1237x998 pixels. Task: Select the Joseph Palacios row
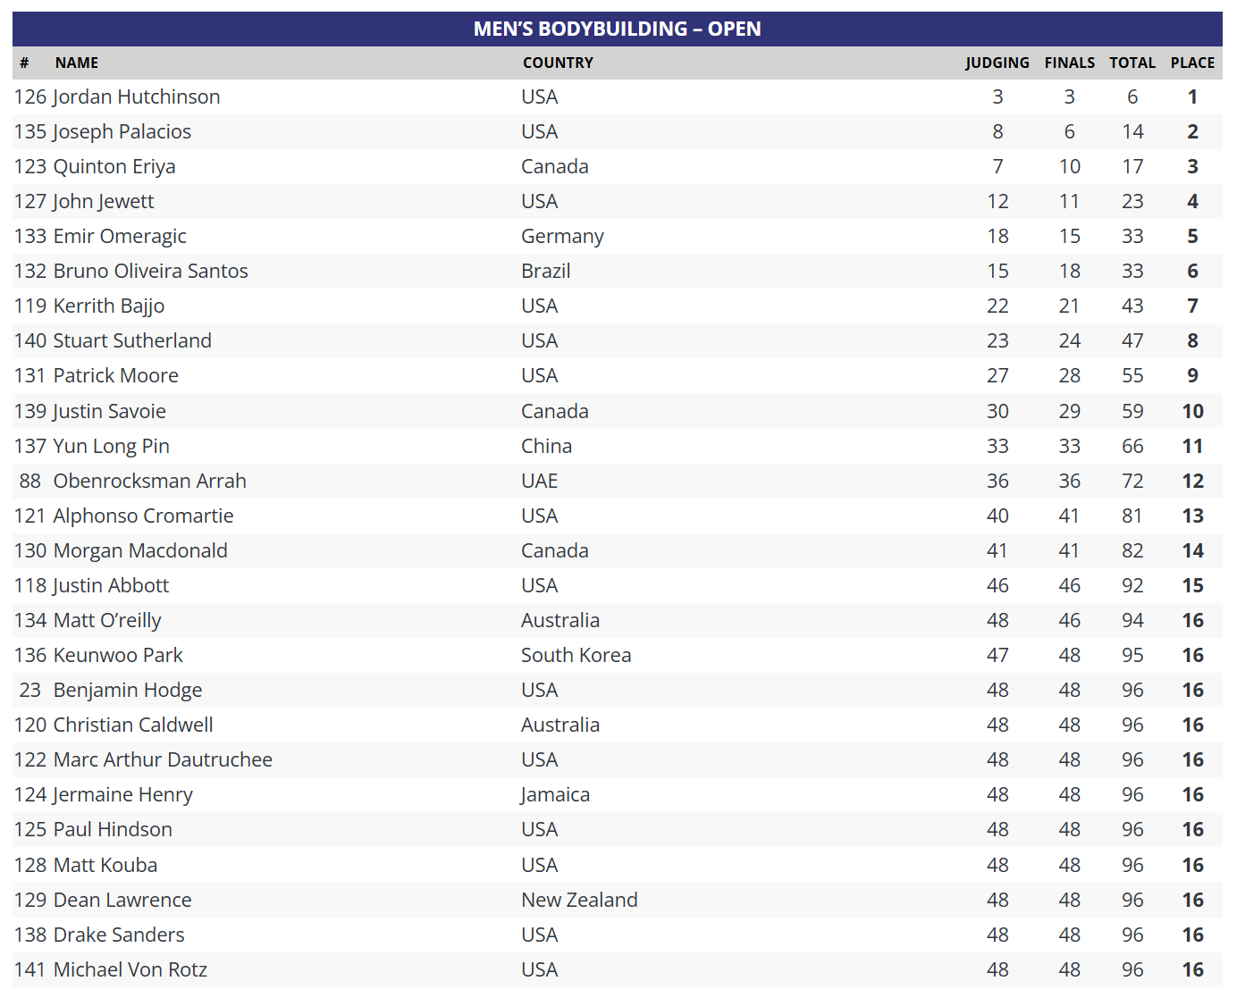pyautogui.click(x=617, y=131)
